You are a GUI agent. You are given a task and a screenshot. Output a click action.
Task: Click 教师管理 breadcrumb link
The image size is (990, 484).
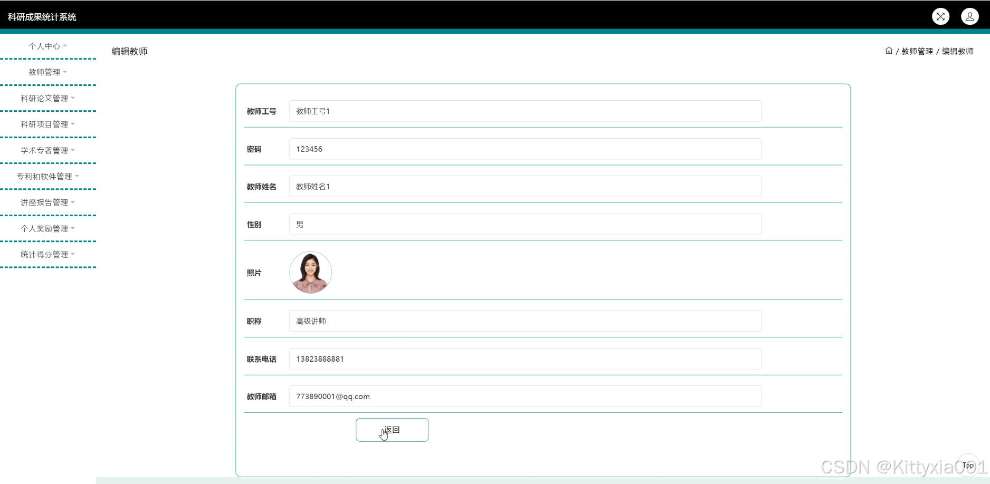(x=917, y=51)
